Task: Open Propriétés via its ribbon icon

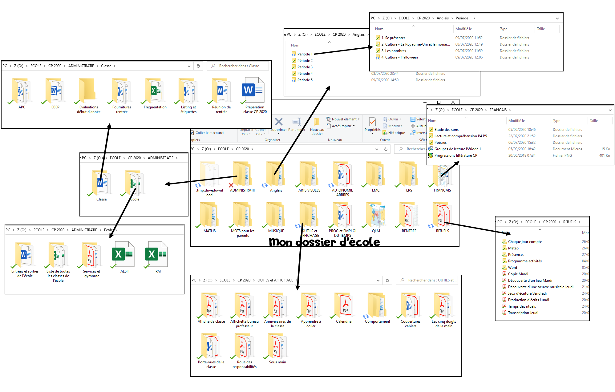Action: (372, 122)
